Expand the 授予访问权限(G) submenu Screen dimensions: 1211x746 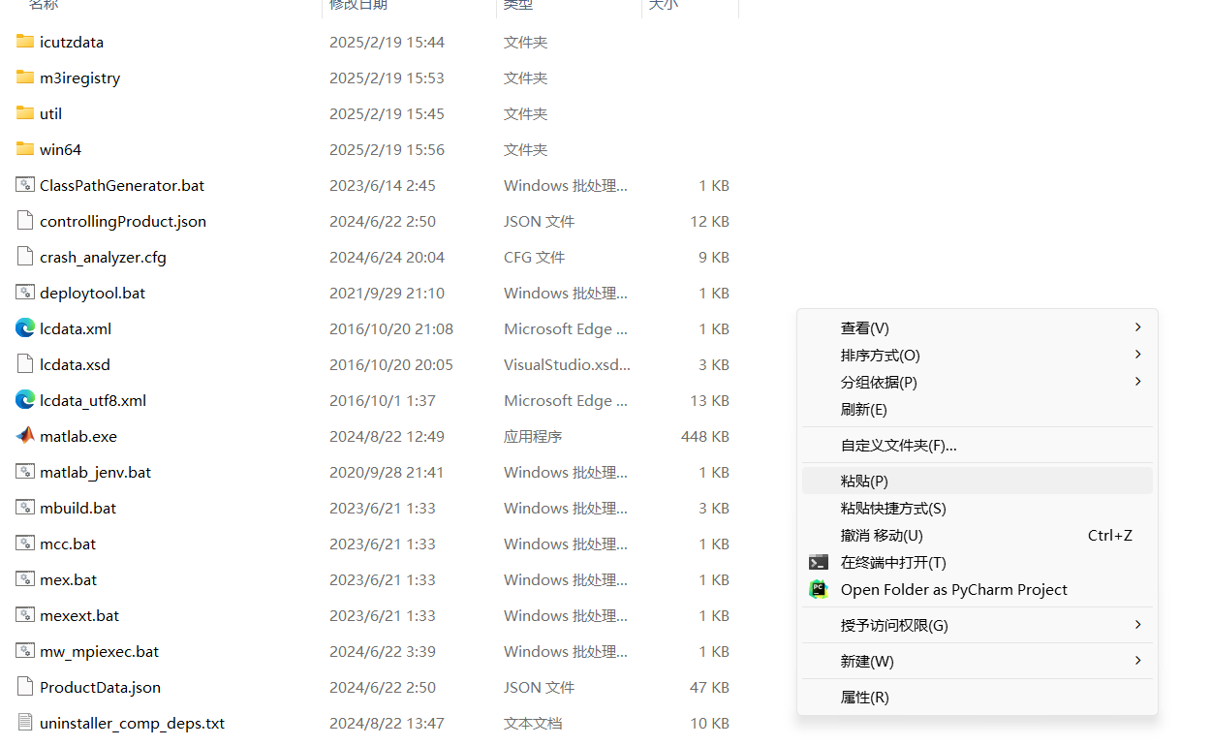pyautogui.click(x=891, y=625)
